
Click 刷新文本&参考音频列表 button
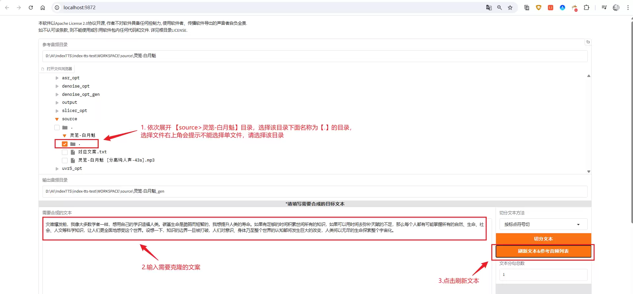[543, 251]
